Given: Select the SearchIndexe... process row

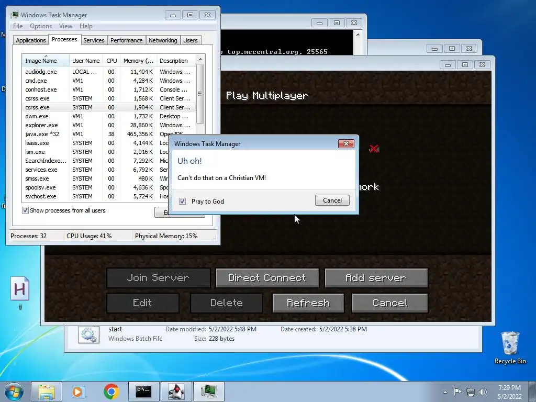Looking at the screenshot, I should (x=96, y=161).
